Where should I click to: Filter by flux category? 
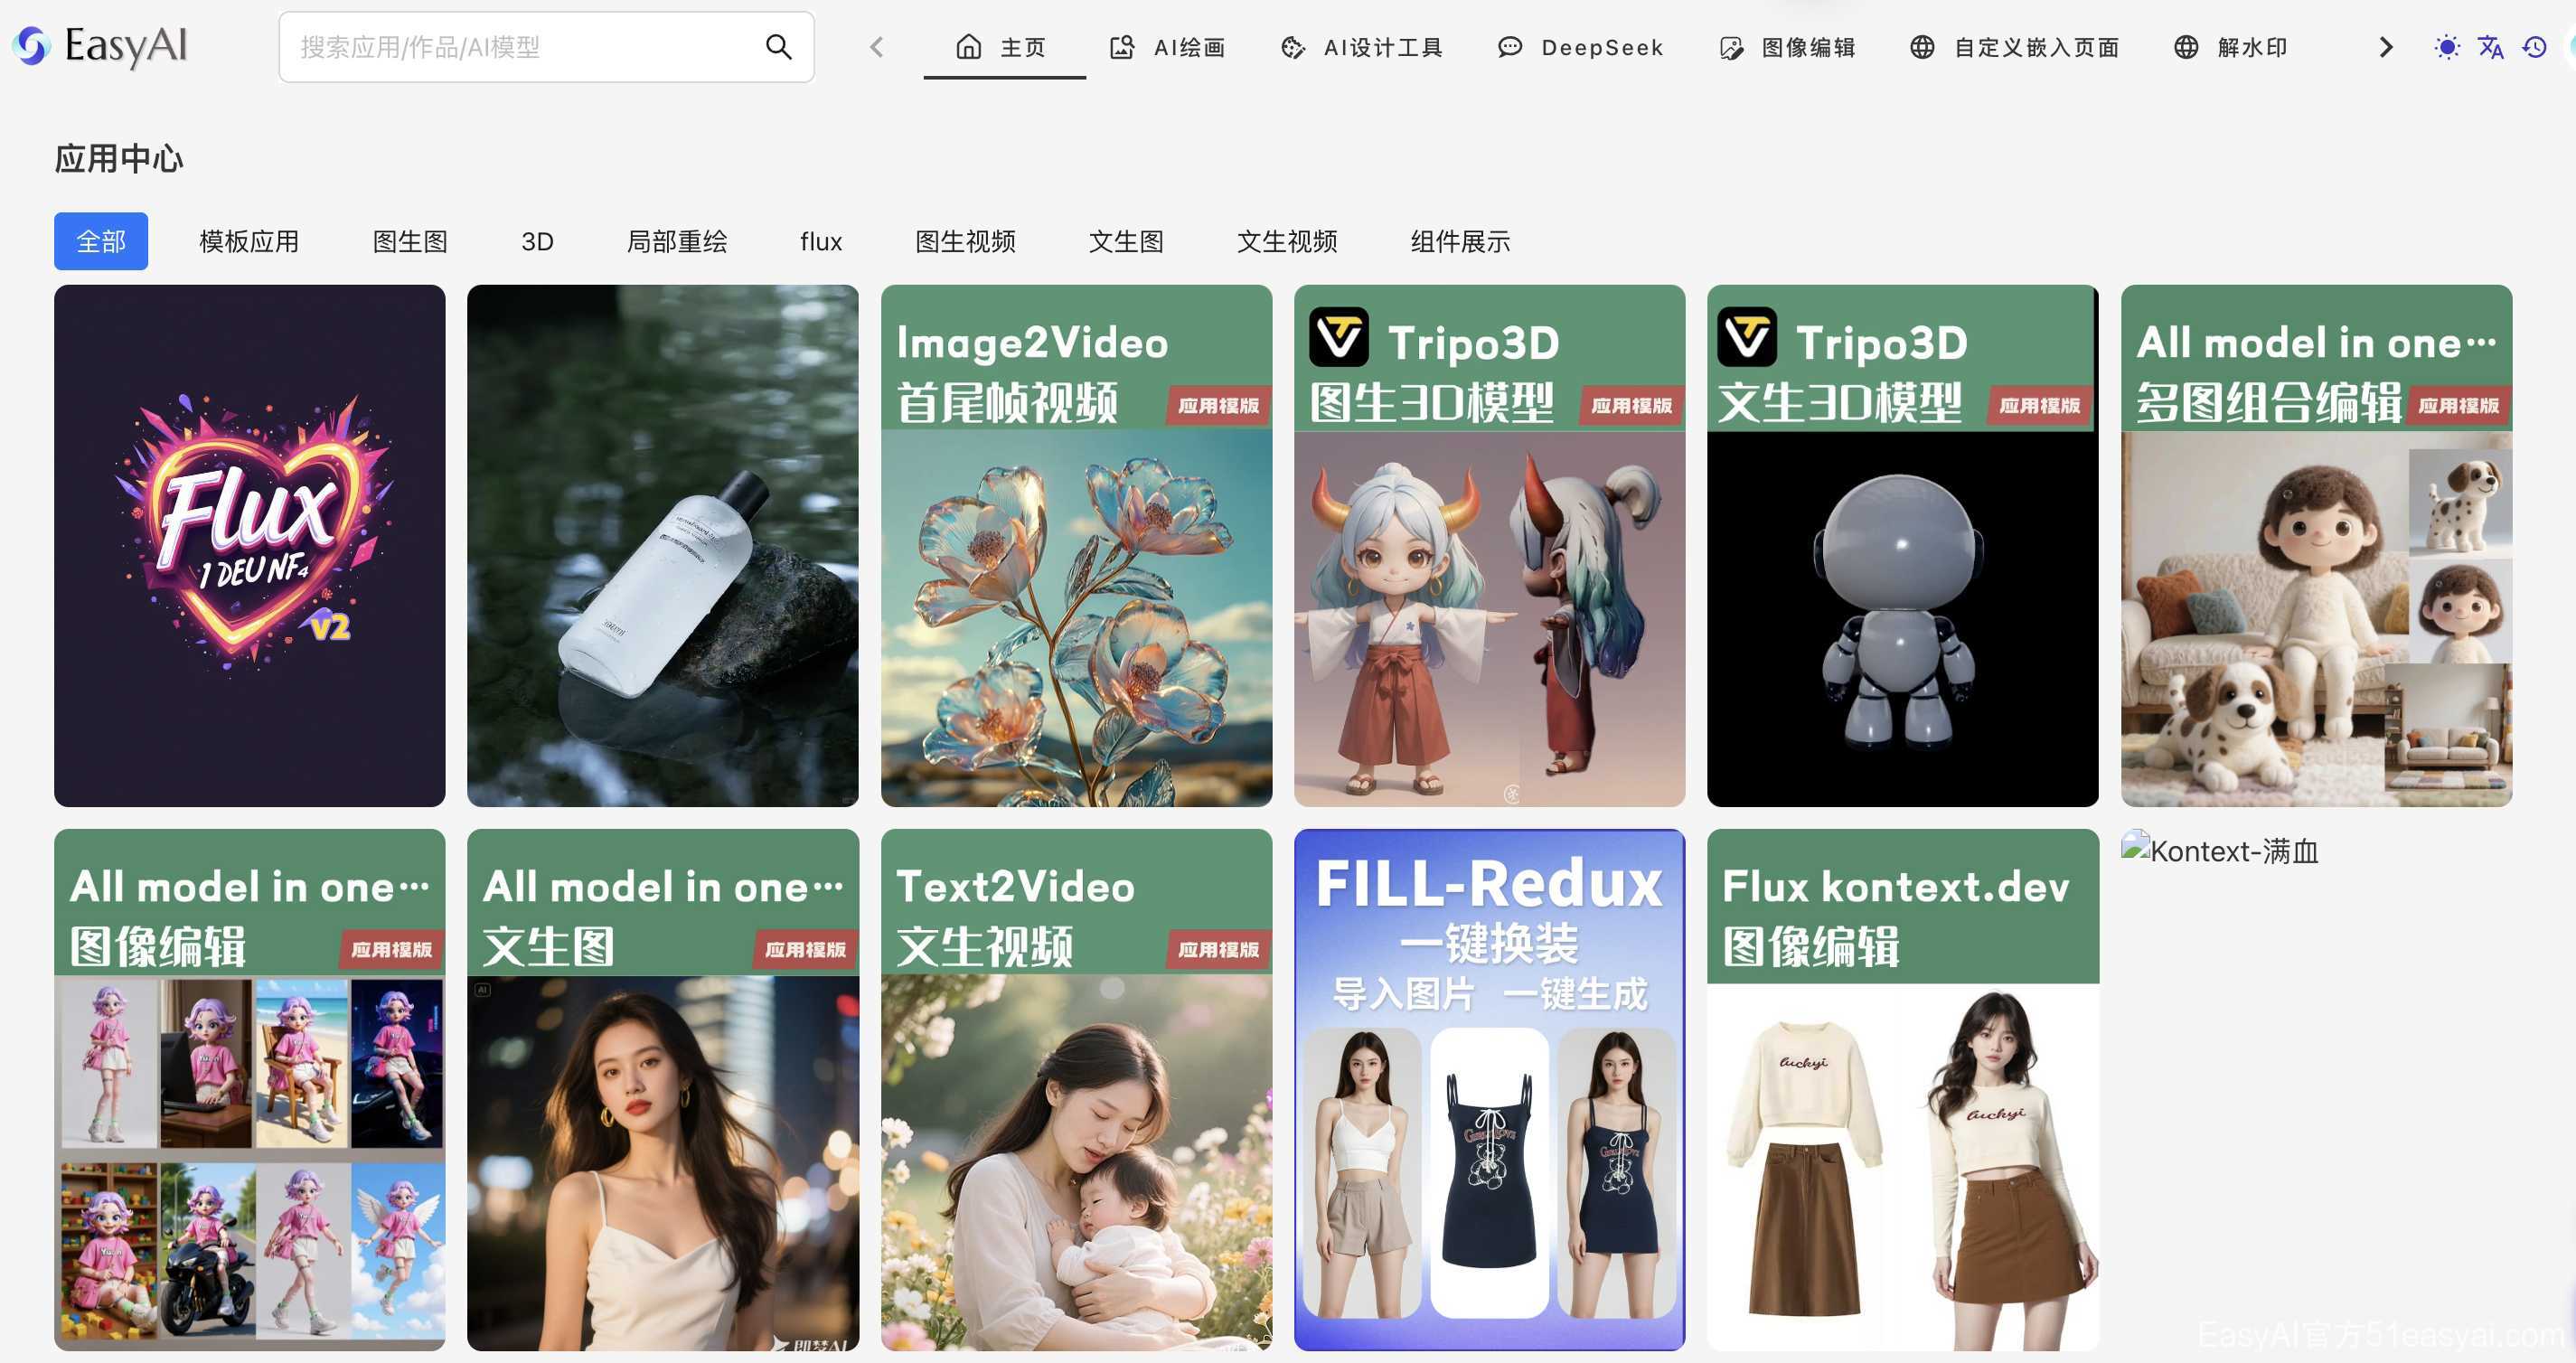(821, 241)
